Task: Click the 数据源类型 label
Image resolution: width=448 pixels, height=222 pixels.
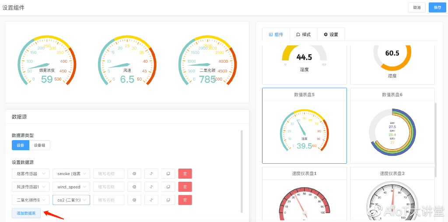Action: [23, 135]
